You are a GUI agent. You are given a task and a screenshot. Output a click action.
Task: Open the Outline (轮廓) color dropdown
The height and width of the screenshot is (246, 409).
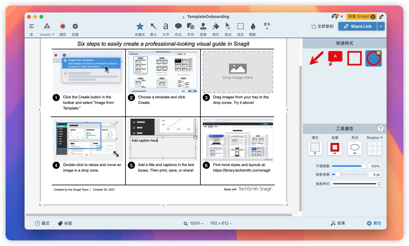[335, 148]
